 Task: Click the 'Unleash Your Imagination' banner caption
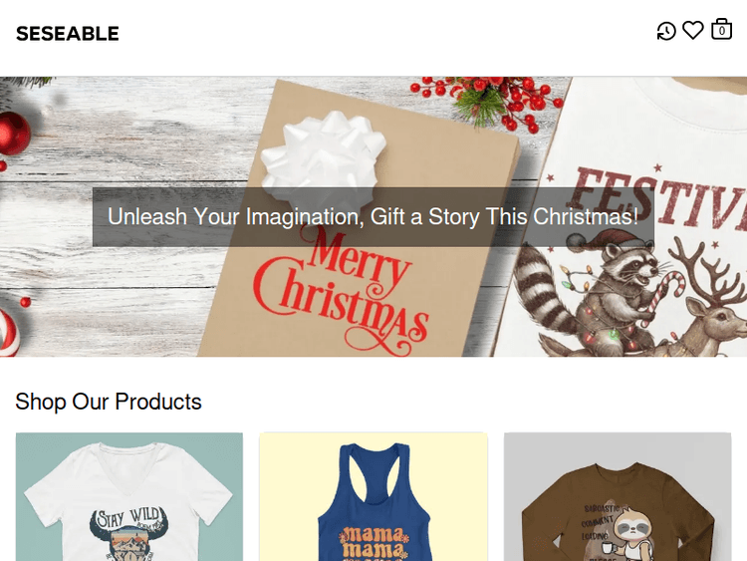pyautogui.click(x=373, y=216)
